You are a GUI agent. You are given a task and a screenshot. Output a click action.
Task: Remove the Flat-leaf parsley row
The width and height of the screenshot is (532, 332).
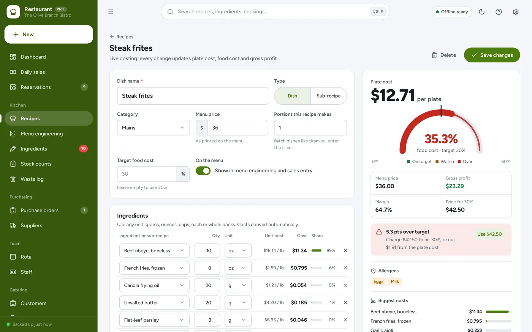point(345,320)
